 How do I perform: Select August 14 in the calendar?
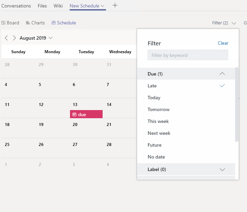109,105
